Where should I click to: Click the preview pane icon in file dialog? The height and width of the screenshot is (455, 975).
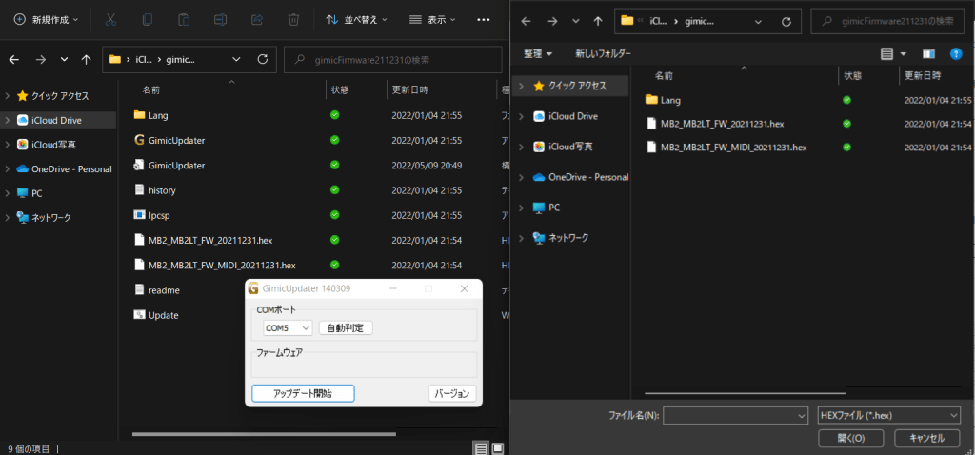point(930,53)
